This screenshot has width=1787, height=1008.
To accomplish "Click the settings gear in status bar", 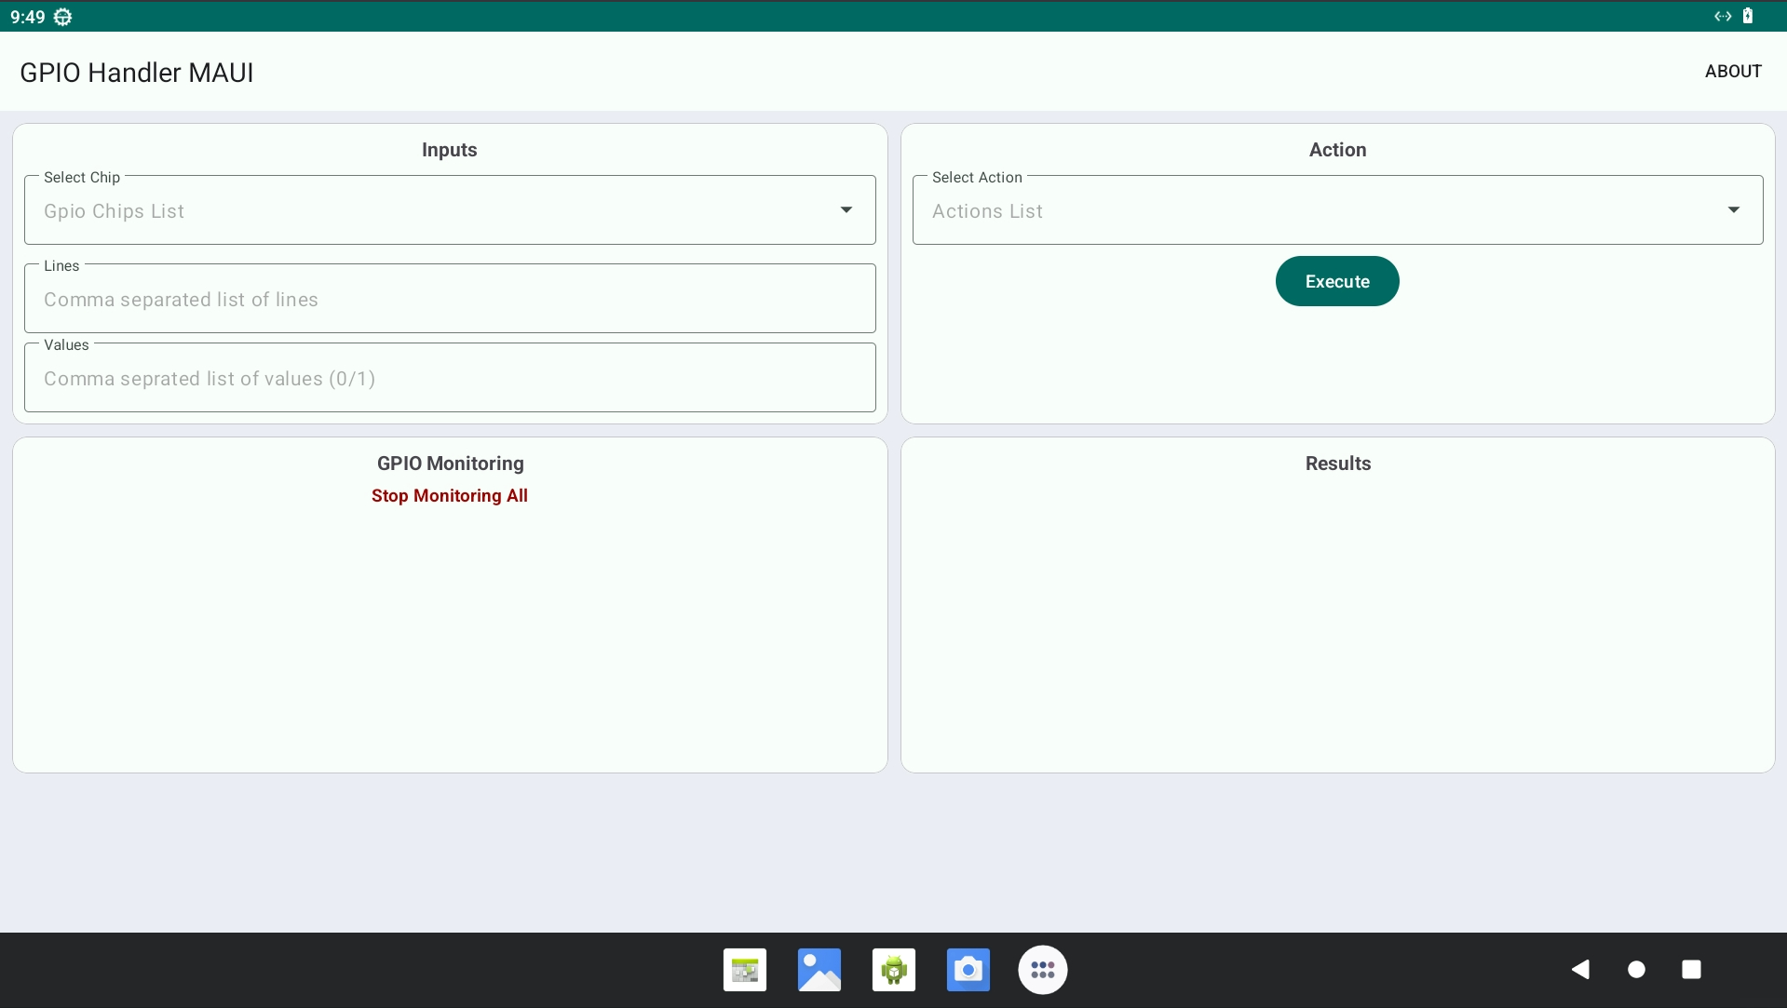I will 62,17.
